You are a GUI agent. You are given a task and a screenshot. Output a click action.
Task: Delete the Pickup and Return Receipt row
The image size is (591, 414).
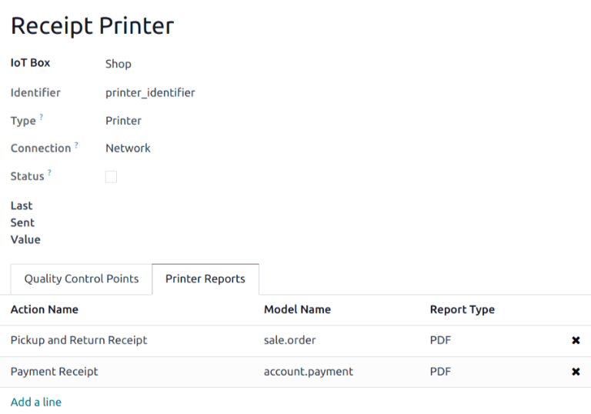[576, 340]
